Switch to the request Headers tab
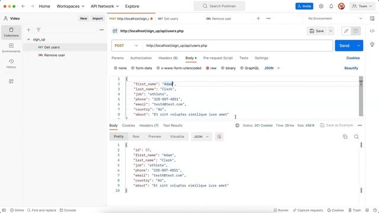The width and height of the screenshot is (379, 213). point(168,58)
